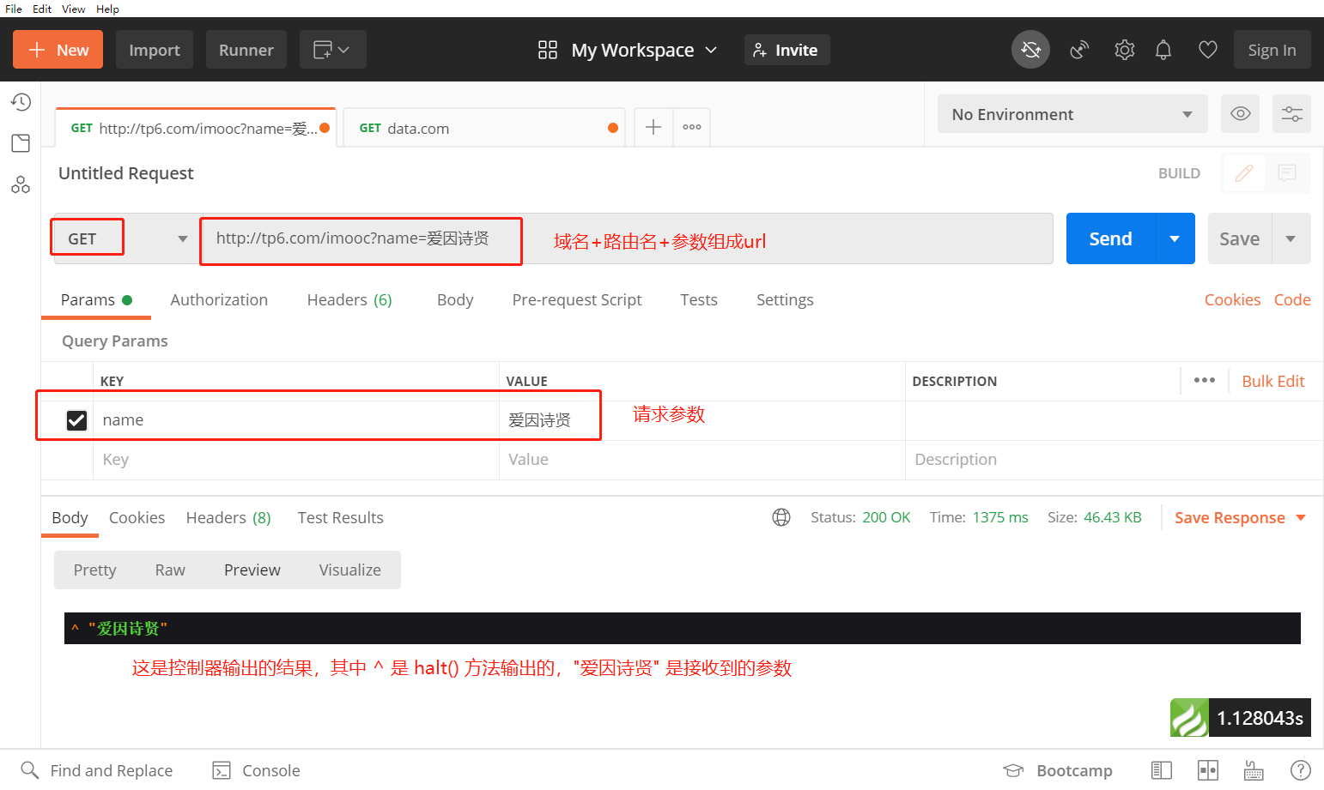Send the request

pyautogui.click(x=1110, y=238)
